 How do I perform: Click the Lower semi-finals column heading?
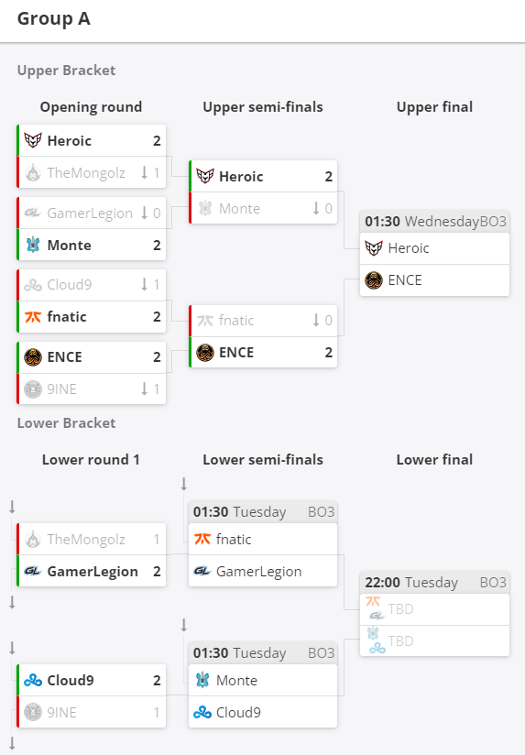pos(263,460)
